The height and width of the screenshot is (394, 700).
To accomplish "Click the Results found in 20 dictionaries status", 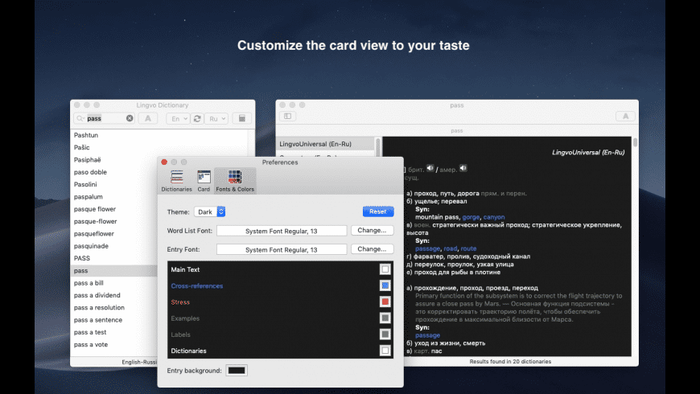I will [510, 361].
